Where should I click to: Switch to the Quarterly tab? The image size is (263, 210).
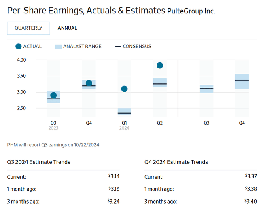pos(28,28)
